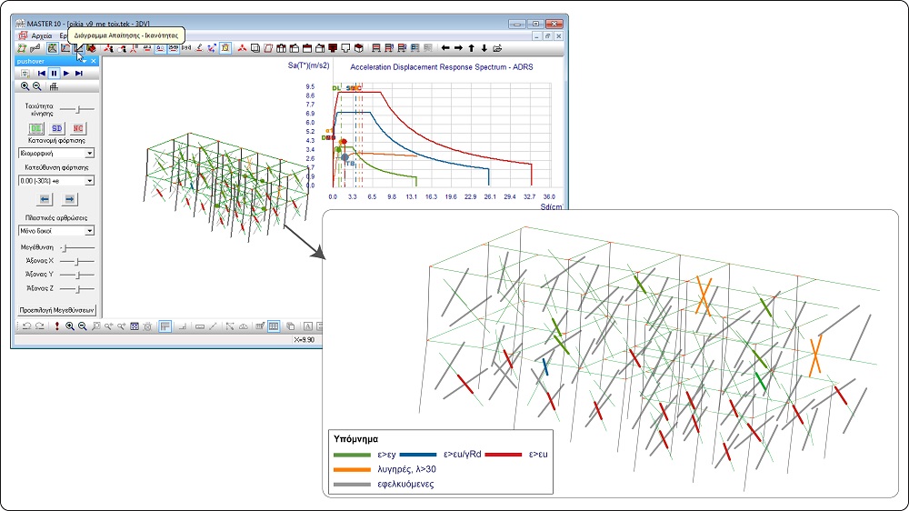Image resolution: width=909 pixels, height=511 pixels.
Task: Click the grid icon in pushover panel
Action: pyautogui.click(x=55, y=87)
